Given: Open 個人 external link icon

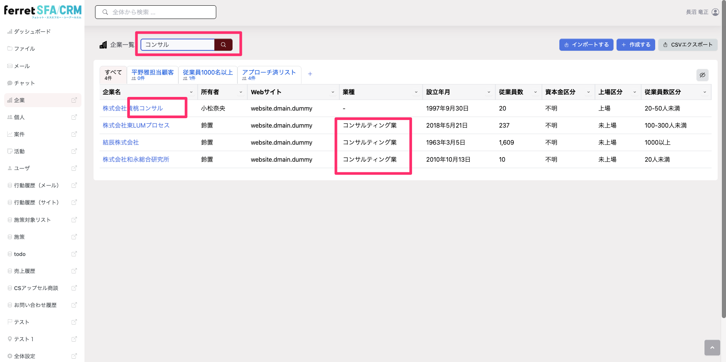Looking at the screenshot, I should (74, 117).
